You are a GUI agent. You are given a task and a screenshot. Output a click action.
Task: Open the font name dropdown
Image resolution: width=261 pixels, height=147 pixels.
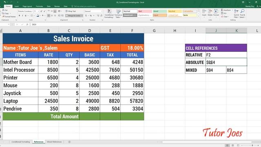pyautogui.click(x=32, y=11)
